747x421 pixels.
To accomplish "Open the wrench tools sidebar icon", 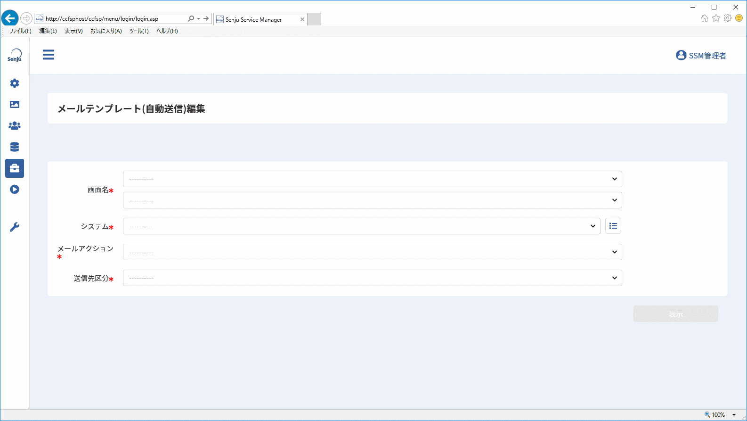I will click(x=15, y=227).
